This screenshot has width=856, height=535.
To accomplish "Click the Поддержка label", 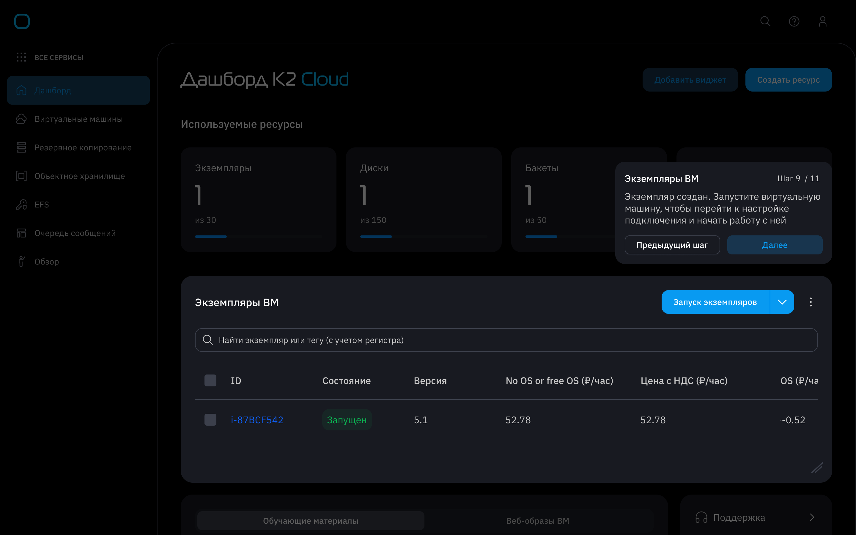I will (739, 517).
